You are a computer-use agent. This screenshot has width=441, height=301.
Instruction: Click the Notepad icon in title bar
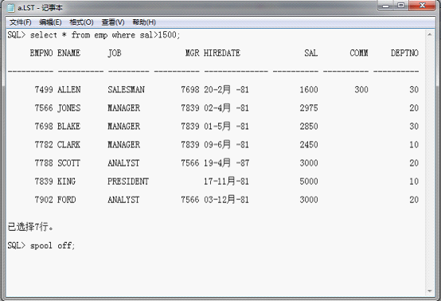click(10, 8)
